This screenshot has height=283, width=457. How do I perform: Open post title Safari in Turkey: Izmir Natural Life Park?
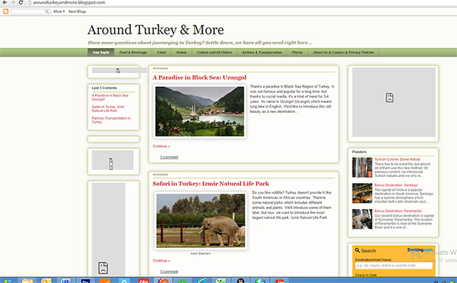point(211,184)
